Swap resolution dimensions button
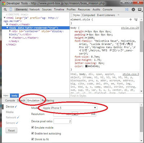 point(75,114)
